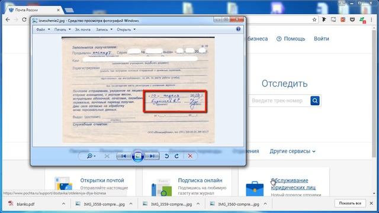Screen dimensions: 379x213
Task: Rotate the photo counterclockwise
Action: pyautogui.click(x=166, y=156)
